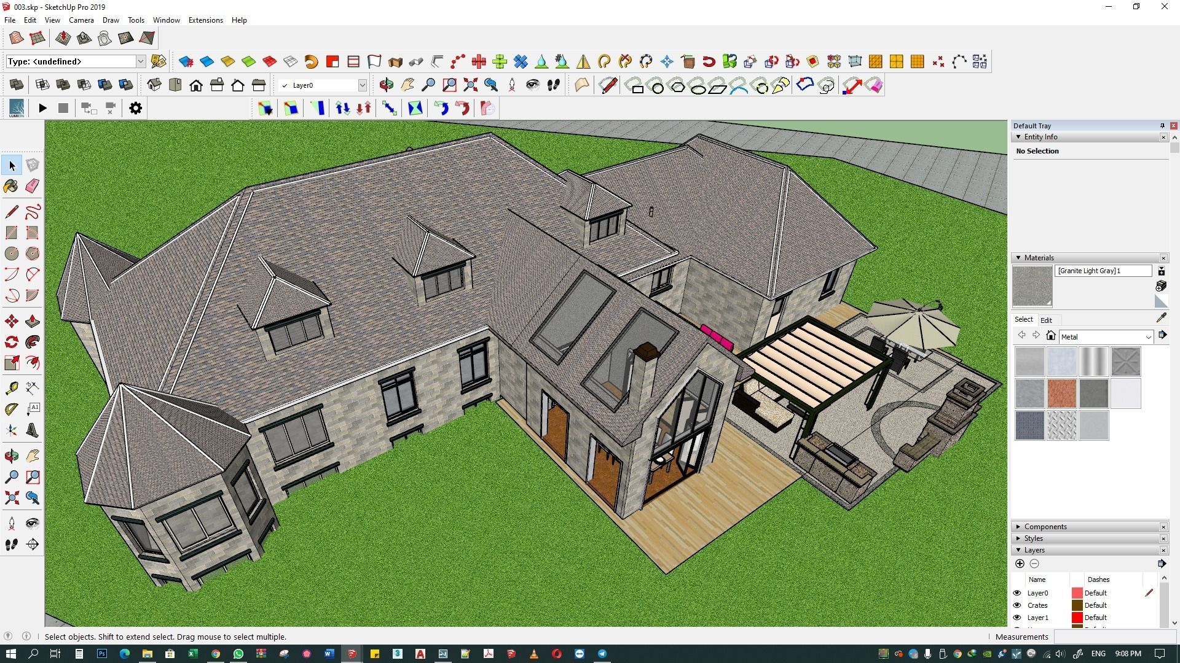Select the arrow Select tool
1180x663 pixels.
click(x=12, y=165)
